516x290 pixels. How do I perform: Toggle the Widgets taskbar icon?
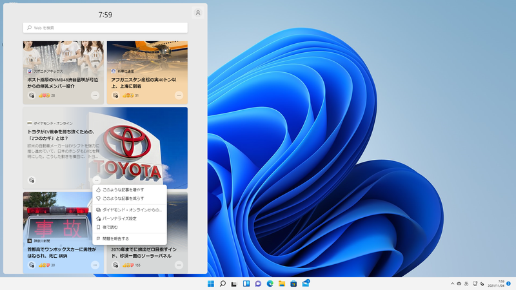246,284
